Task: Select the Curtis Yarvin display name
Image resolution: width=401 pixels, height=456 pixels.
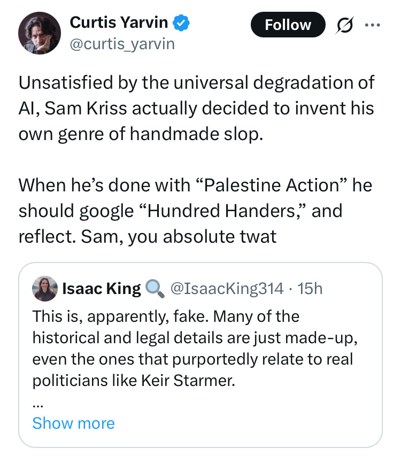Action: 119,22
